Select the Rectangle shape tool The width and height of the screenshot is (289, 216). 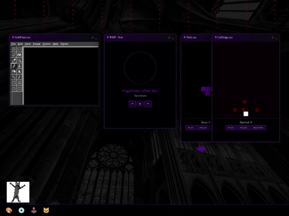13,83
